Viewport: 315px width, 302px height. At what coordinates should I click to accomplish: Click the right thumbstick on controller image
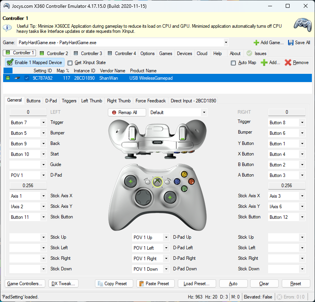click(170, 198)
